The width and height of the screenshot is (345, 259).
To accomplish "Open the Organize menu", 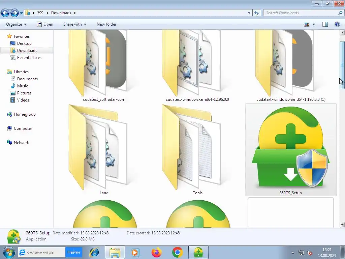I will [x=16, y=24].
